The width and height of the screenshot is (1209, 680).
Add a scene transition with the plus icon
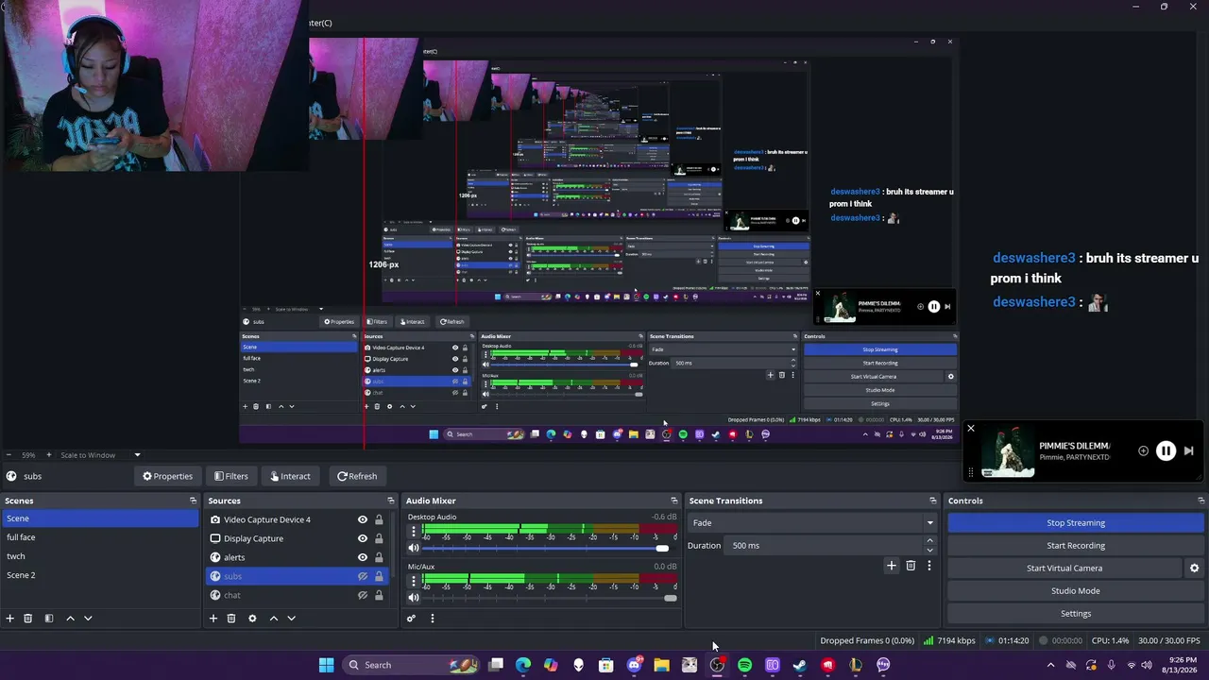[891, 566]
